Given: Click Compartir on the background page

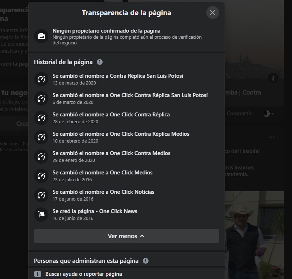Looking at the screenshot, I should pyautogui.click(x=239, y=114).
